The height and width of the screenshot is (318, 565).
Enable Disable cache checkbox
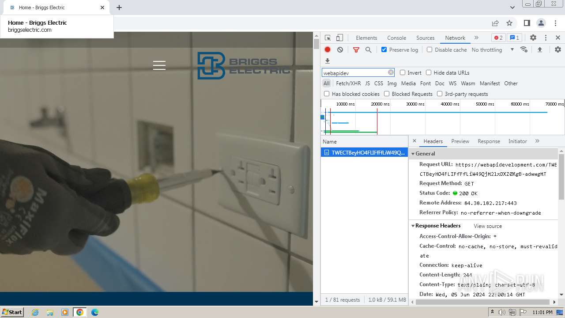(x=429, y=49)
